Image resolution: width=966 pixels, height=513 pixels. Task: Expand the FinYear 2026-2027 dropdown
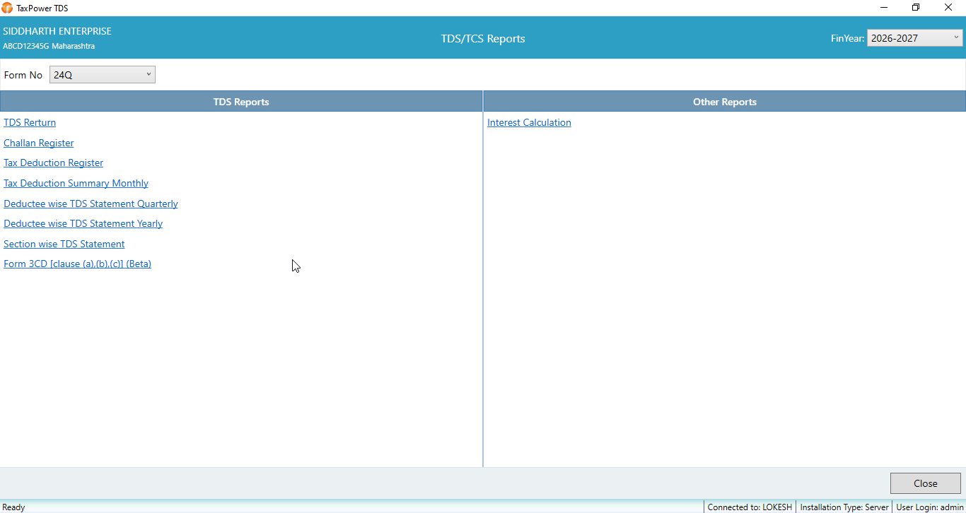[914, 38]
